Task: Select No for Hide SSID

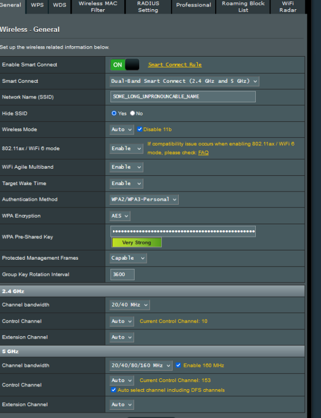Action: click(x=133, y=113)
